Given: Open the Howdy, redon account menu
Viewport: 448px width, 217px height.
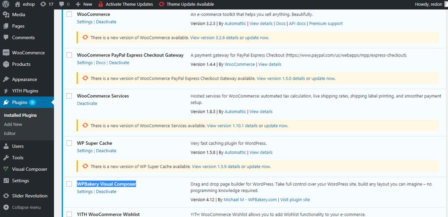Looking at the screenshot, I should (x=428, y=4).
